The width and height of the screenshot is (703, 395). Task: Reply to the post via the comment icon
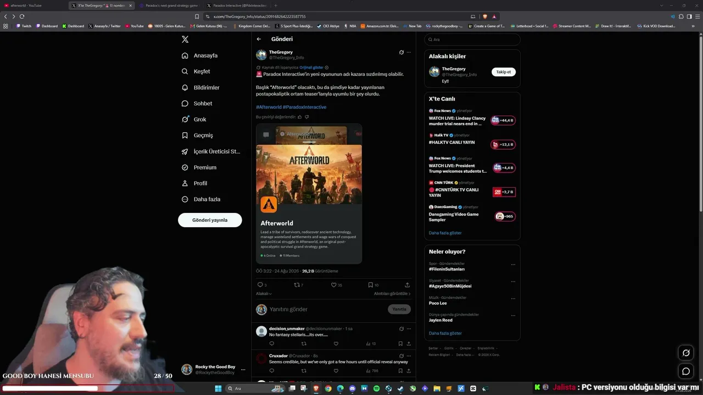(x=260, y=285)
